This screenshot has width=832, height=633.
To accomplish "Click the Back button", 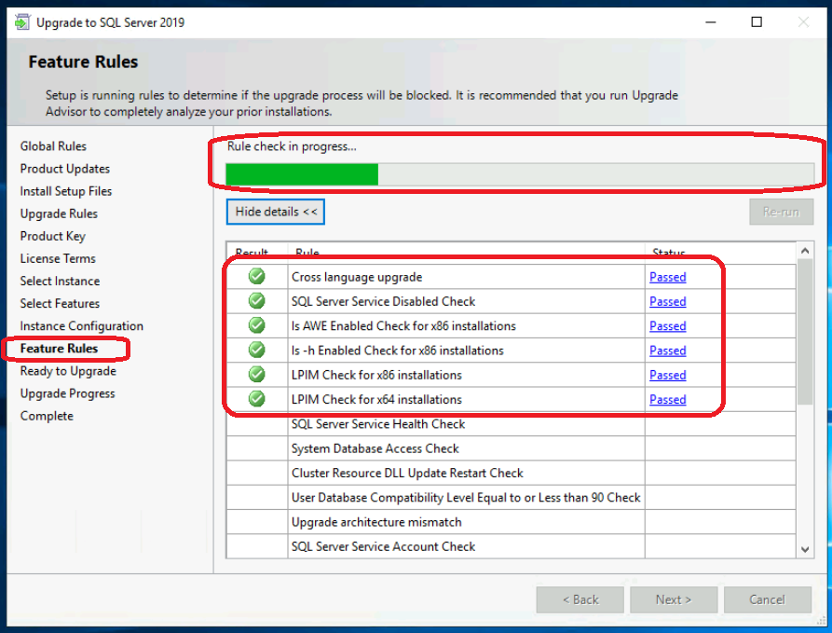I will tap(580, 599).
